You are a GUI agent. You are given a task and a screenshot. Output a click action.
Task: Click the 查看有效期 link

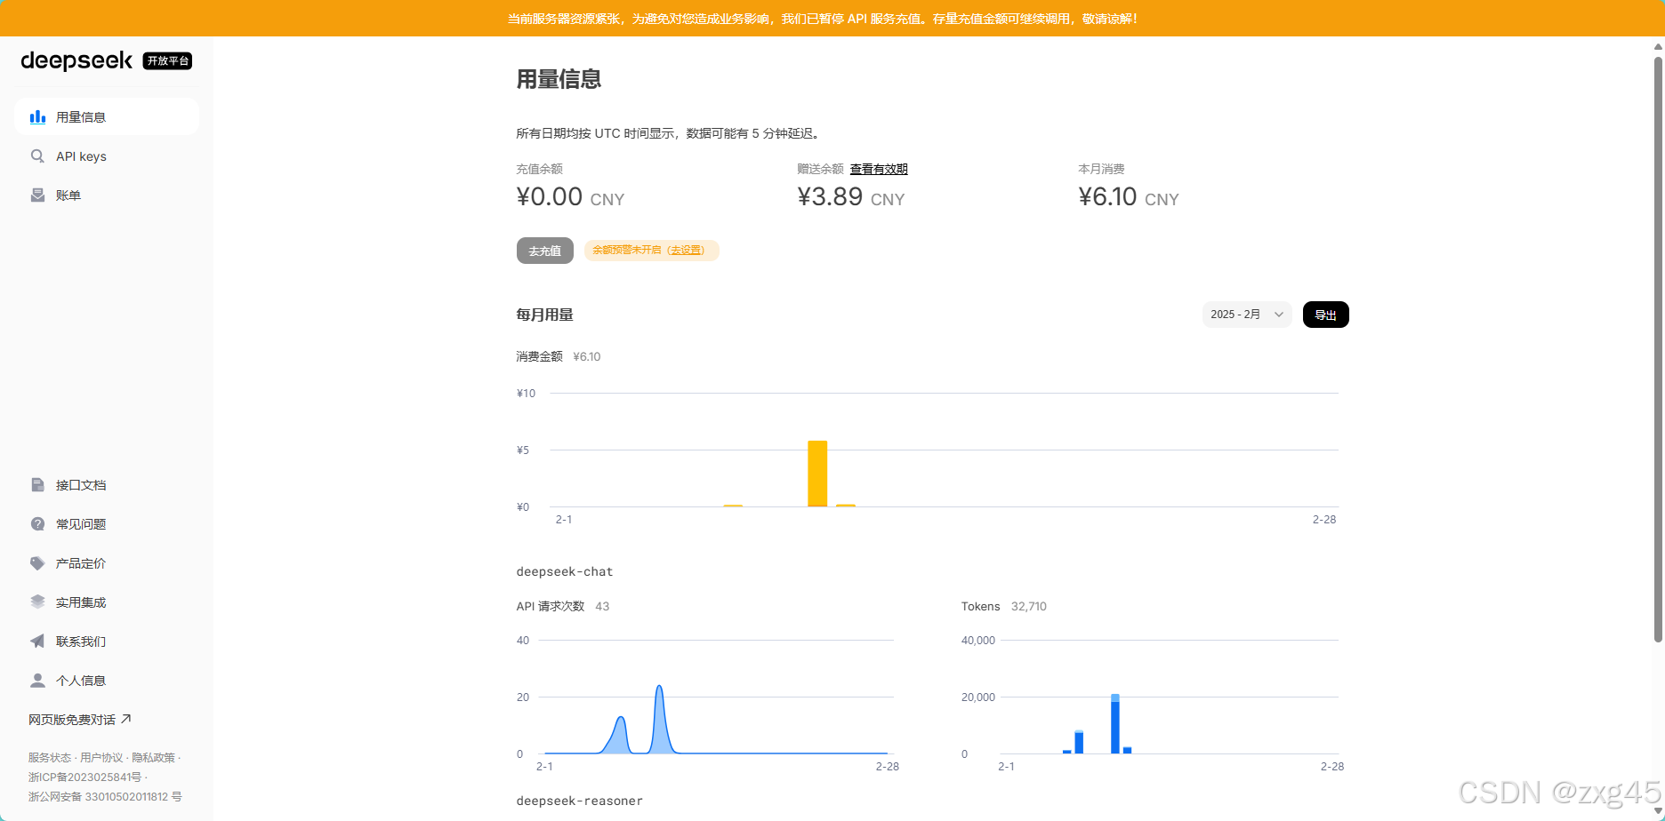(879, 169)
